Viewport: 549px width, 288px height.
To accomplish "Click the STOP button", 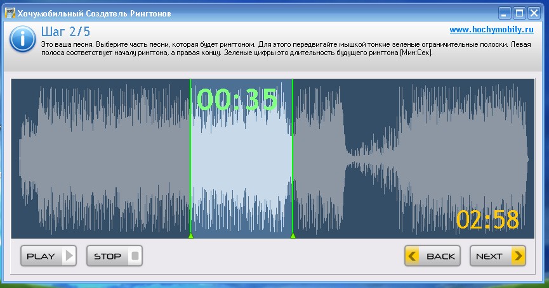I will point(114,256).
